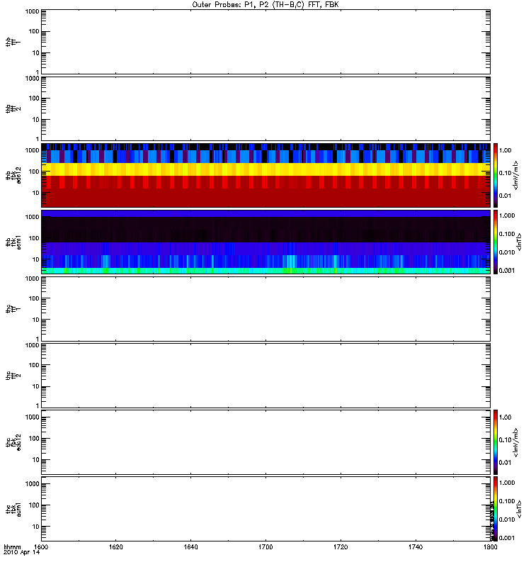531x567 pixels.
Task: Click the "100" y-axis tick of thc fbk edc12
Action: coord(34,439)
